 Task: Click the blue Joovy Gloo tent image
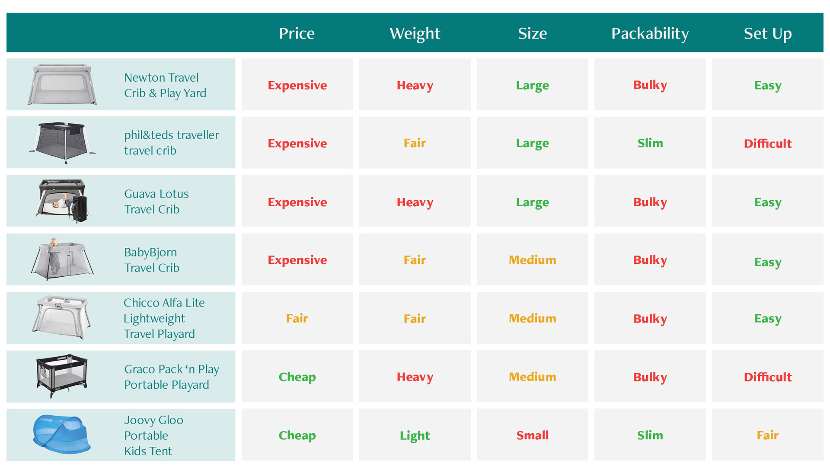[62, 434]
